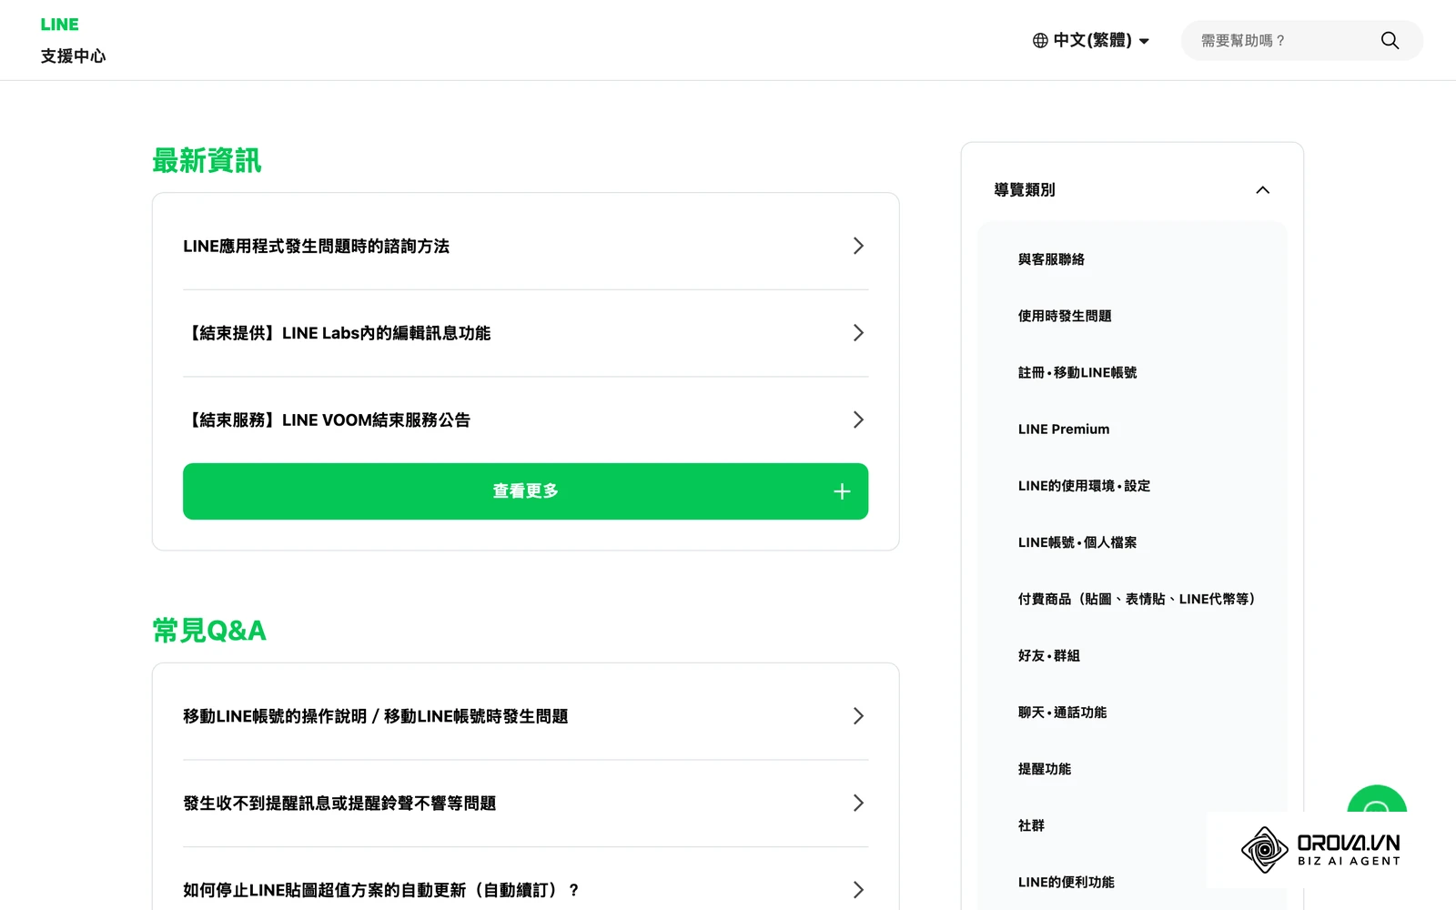Select 社群 category
Screen dimensions: 1456x910
pos(1031,825)
